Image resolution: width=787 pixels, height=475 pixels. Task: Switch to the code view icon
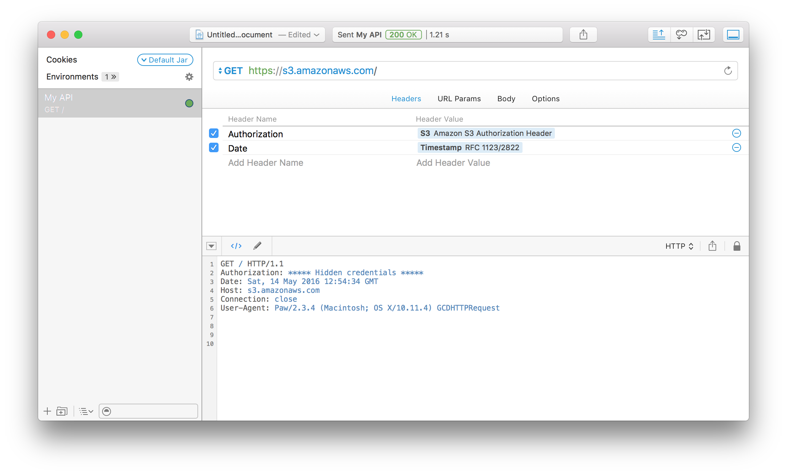tap(236, 246)
